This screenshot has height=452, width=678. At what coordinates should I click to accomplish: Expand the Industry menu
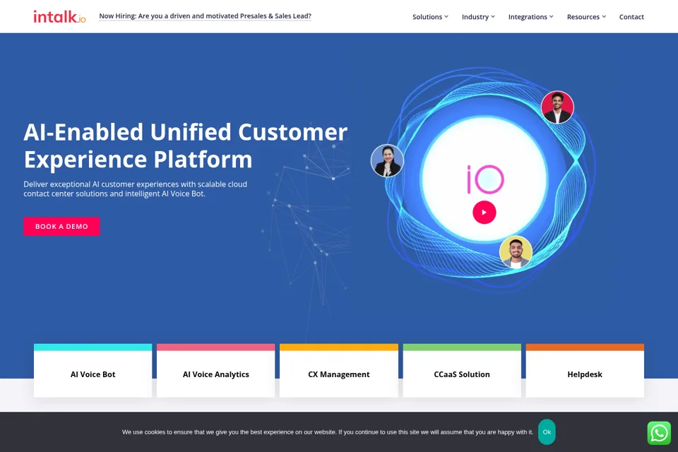click(478, 17)
